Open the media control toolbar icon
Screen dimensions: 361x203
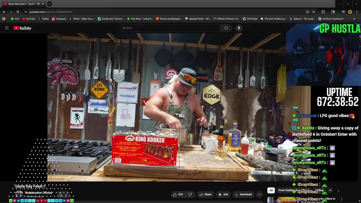click(x=343, y=12)
